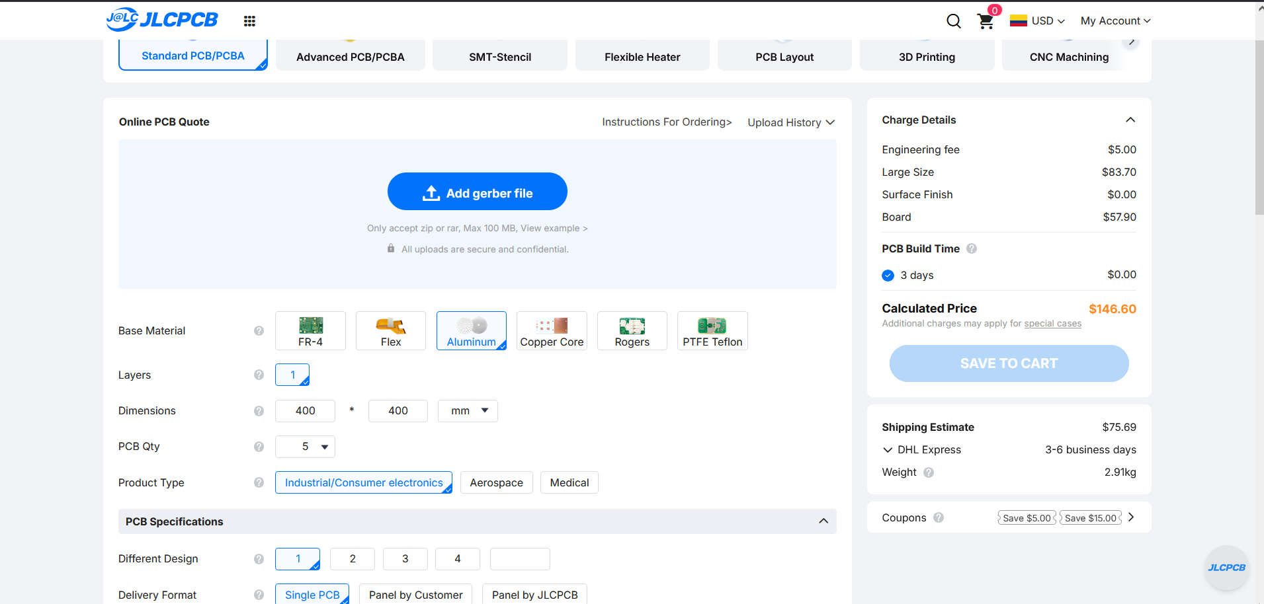Screen dimensions: 1264x604
Task: Open the apps grid menu icon
Action: pyautogui.click(x=249, y=21)
